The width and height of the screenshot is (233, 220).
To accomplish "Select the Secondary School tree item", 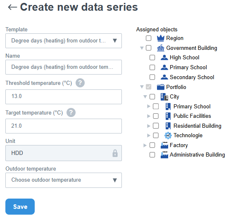I will (192, 77).
